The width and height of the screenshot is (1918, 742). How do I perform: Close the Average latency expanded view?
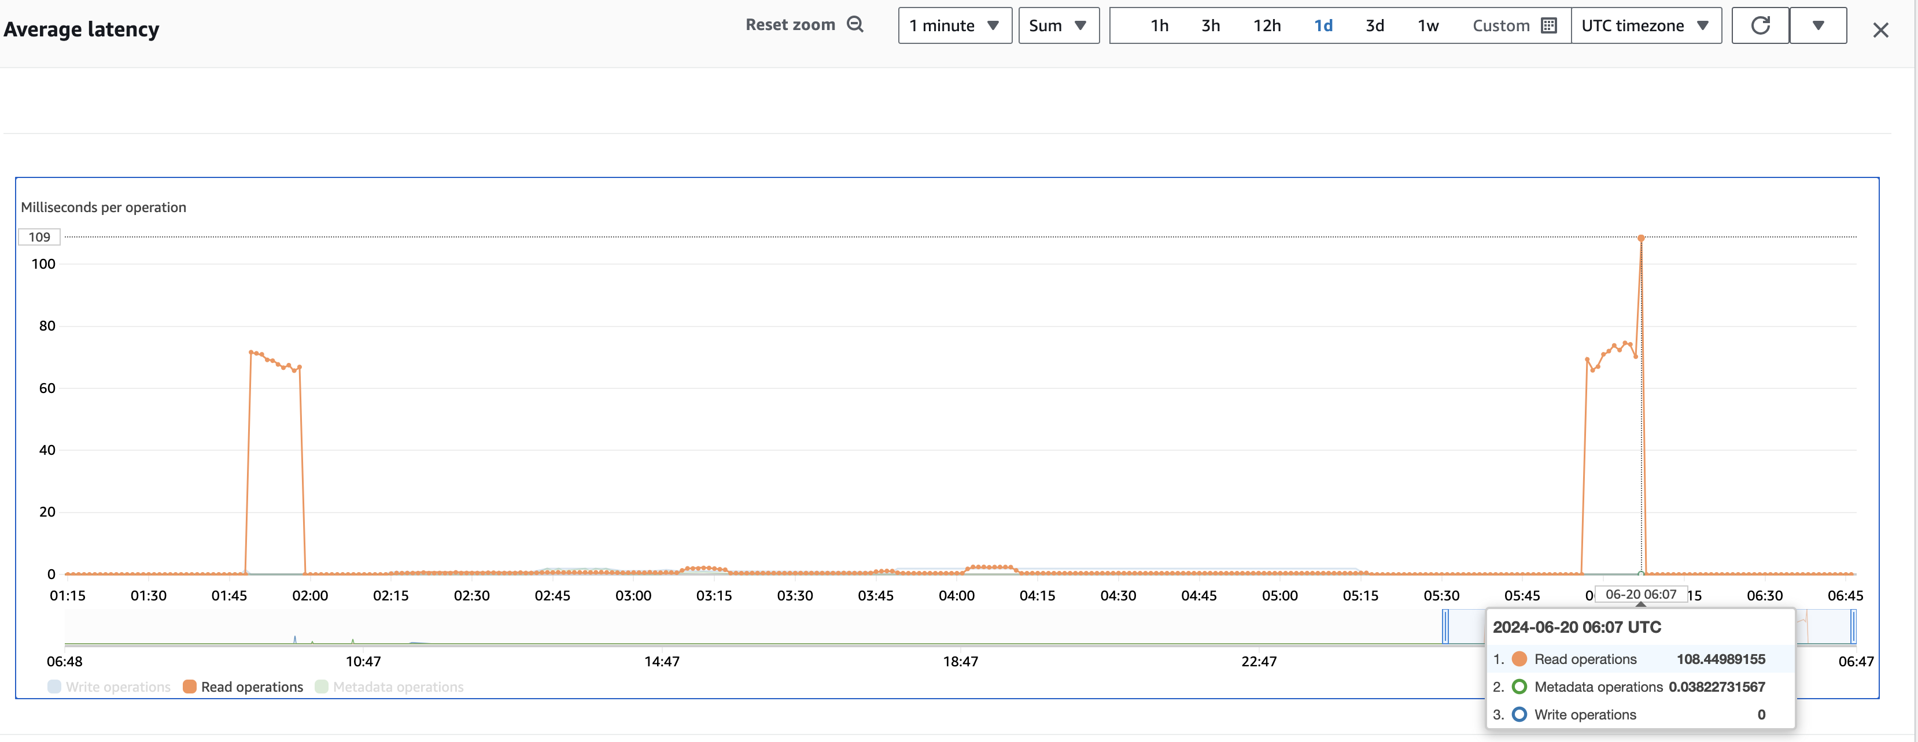pyautogui.click(x=1880, y=30)
